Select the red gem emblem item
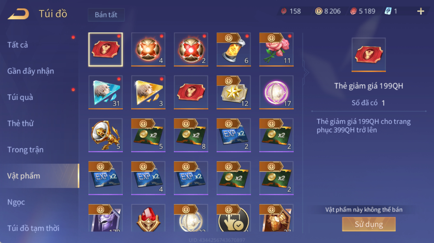434x243 pixels. 148,218
